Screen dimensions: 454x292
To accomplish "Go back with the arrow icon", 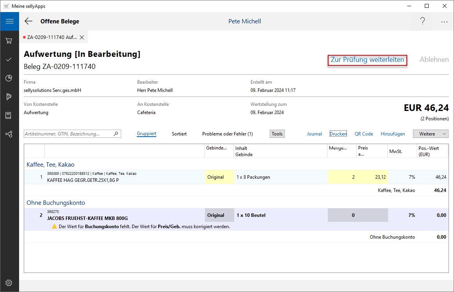I will (28, 21).
